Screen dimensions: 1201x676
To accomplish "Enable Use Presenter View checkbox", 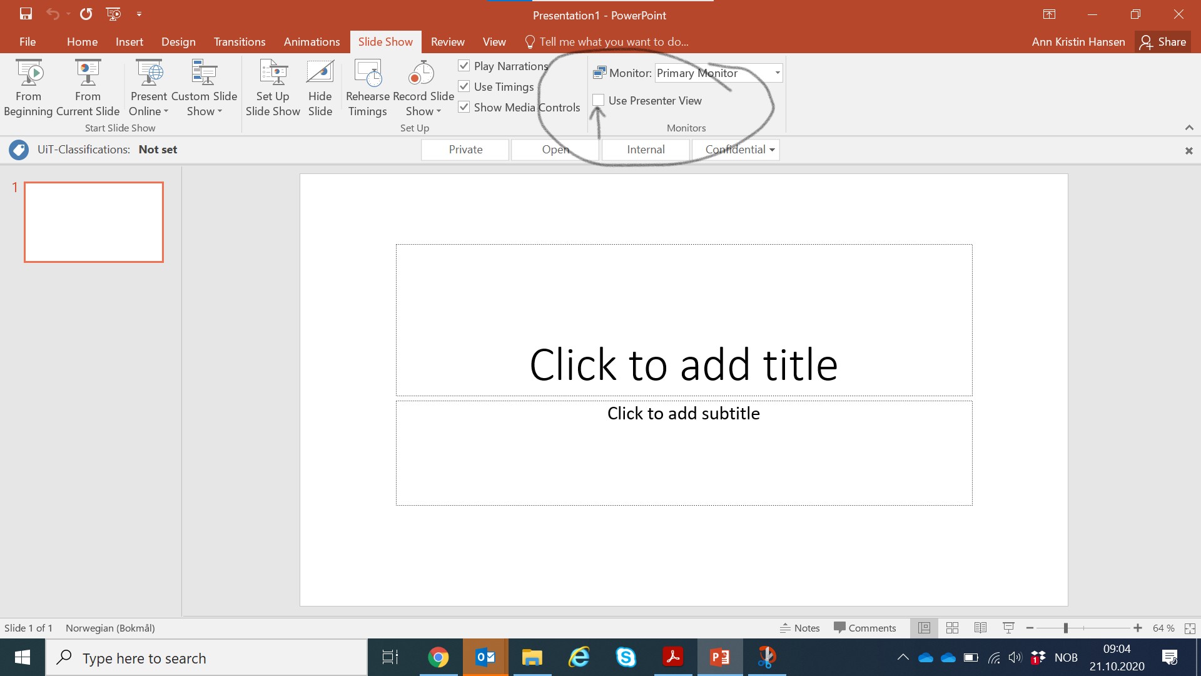I will click(x=599, y=100).
